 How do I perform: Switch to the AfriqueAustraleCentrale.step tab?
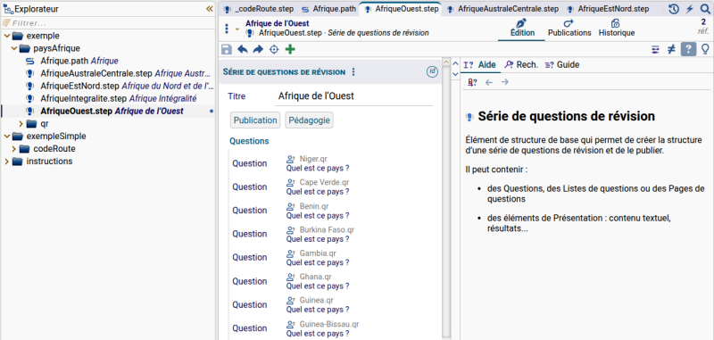[502, 9]
